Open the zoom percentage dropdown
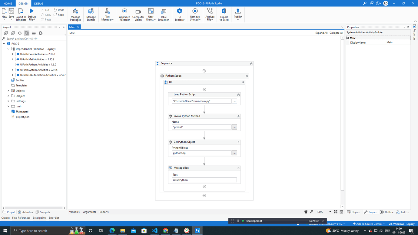Viewport: 418px width, 235px height. pyautogui.click(x=330, y=212)
